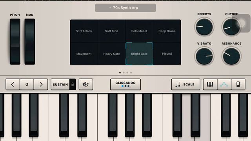Go to the third pad page dot
Image resolution: width=251 pixels, height=141 pixels.
pyautogui.click(x=127, y=72)
